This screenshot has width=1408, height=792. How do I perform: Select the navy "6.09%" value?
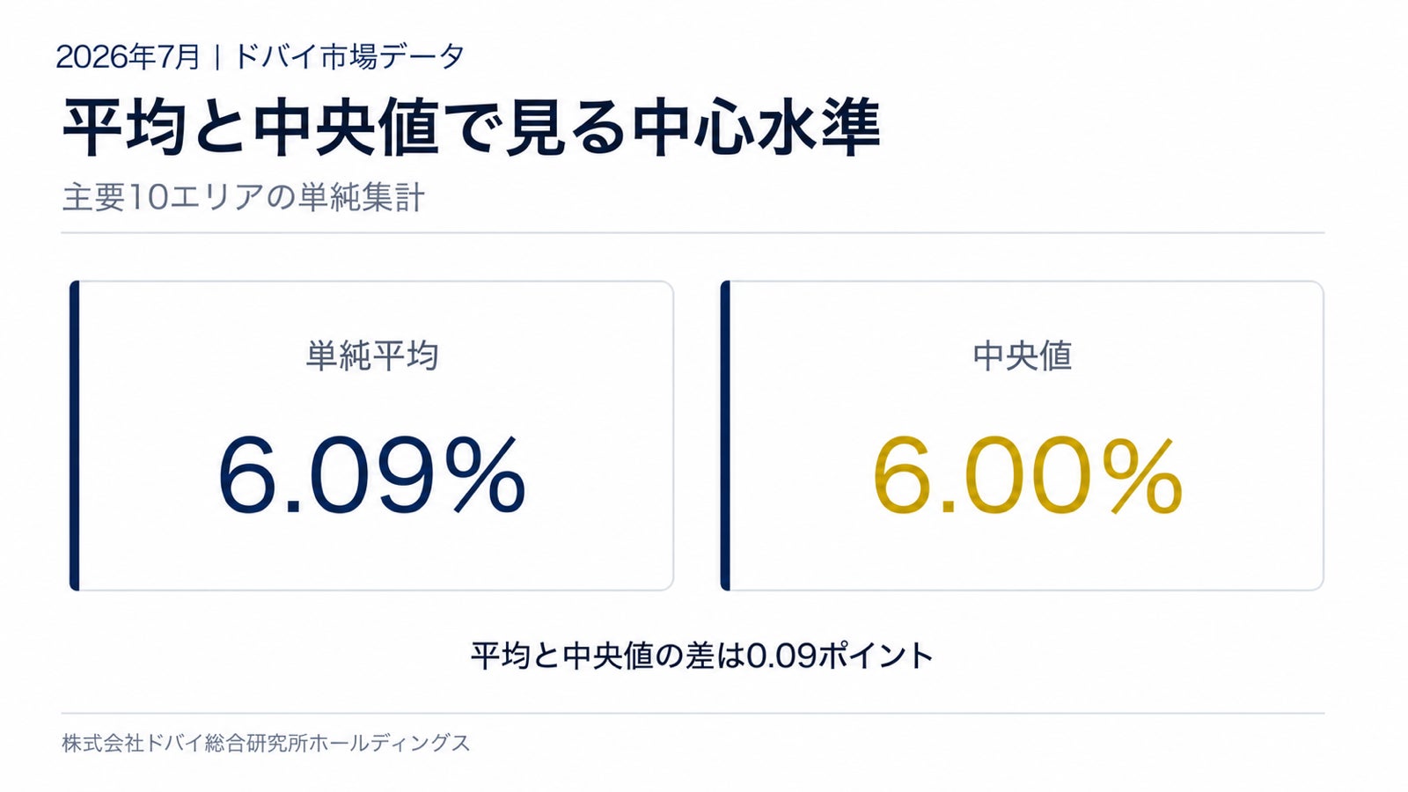tap(371, 476)
